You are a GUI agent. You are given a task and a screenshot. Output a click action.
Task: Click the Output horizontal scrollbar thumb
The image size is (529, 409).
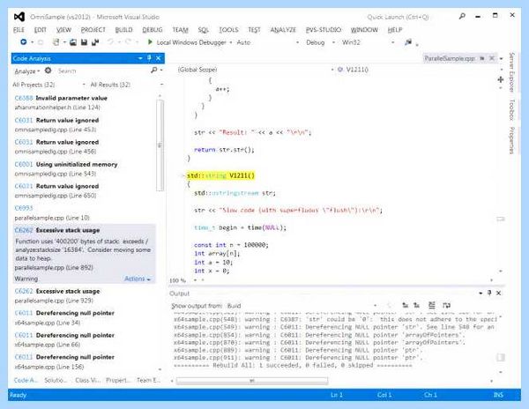point(252,381)
